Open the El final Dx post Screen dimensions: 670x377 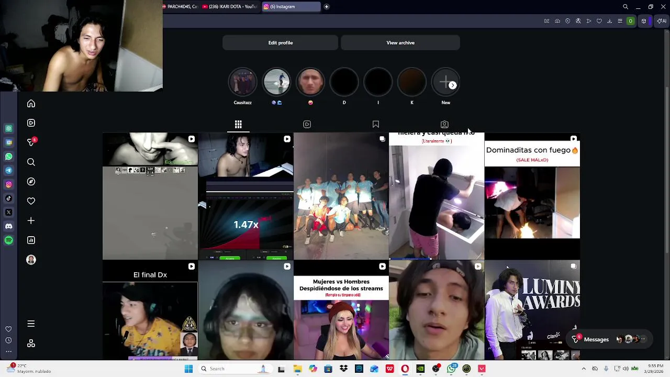coord(150,311)
